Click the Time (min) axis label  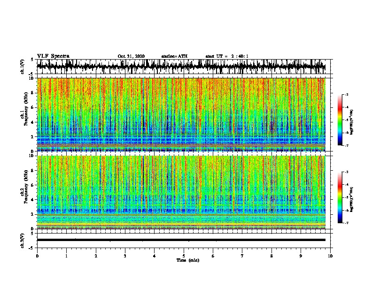pyautogui.click(x=188, y=260)
